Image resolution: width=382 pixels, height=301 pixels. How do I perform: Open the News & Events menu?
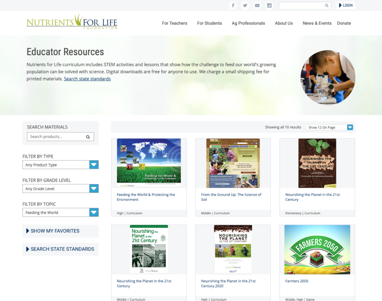click(x=317, y=23)
